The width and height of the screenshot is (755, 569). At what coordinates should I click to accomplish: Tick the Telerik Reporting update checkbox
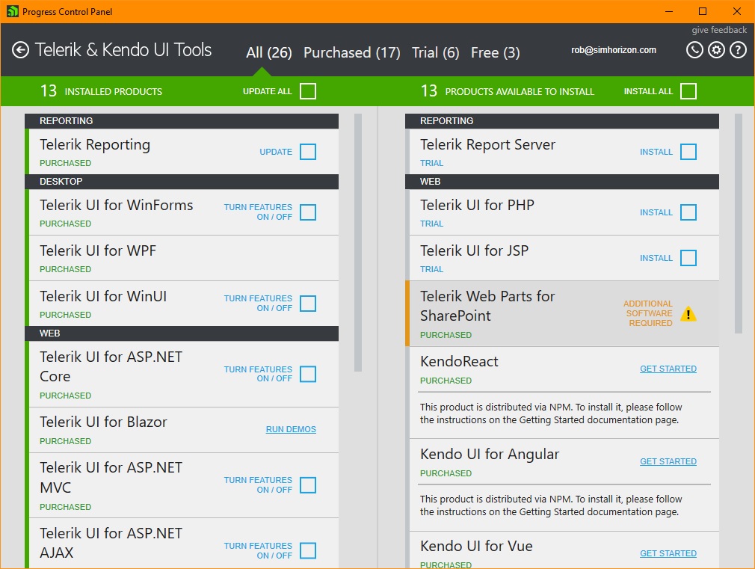coord(308,152)
